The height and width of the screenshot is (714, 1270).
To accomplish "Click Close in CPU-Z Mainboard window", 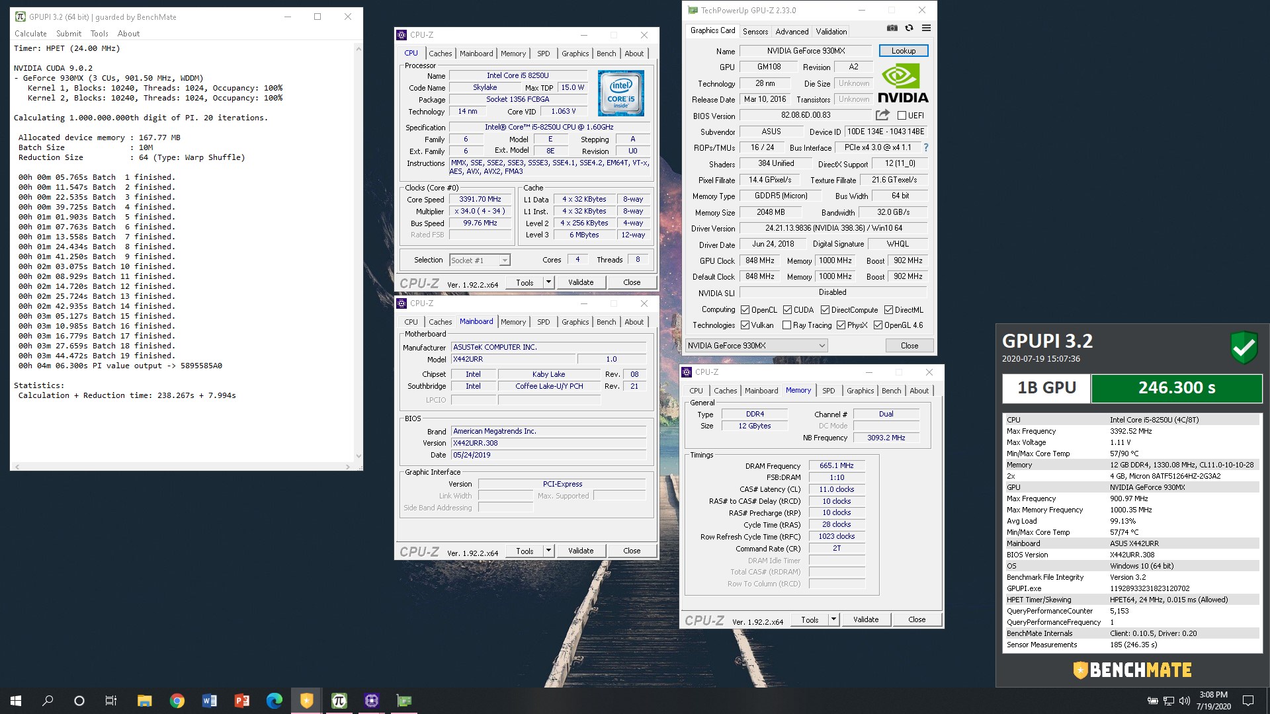I will tap(632, 551).
